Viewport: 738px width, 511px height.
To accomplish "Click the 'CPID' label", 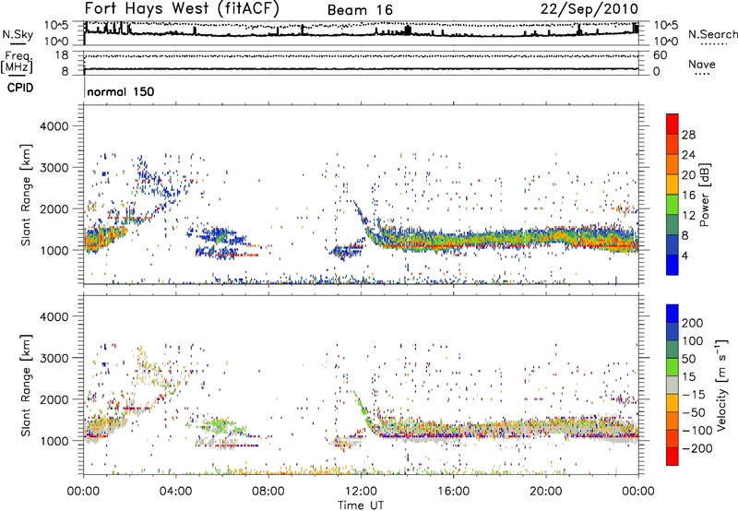I will click(x=20, y=88).
